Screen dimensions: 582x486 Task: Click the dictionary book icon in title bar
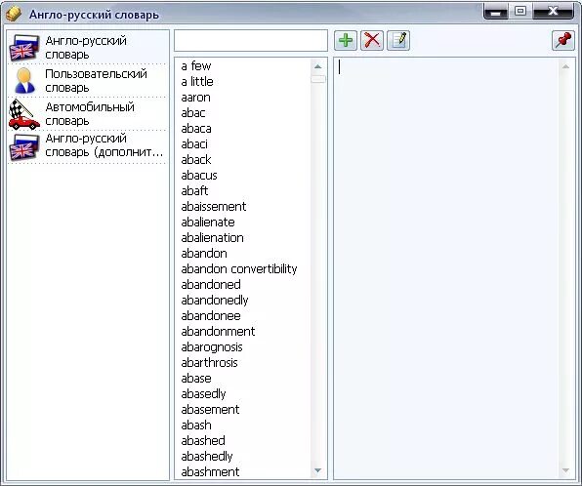click(x=14, y=15)
